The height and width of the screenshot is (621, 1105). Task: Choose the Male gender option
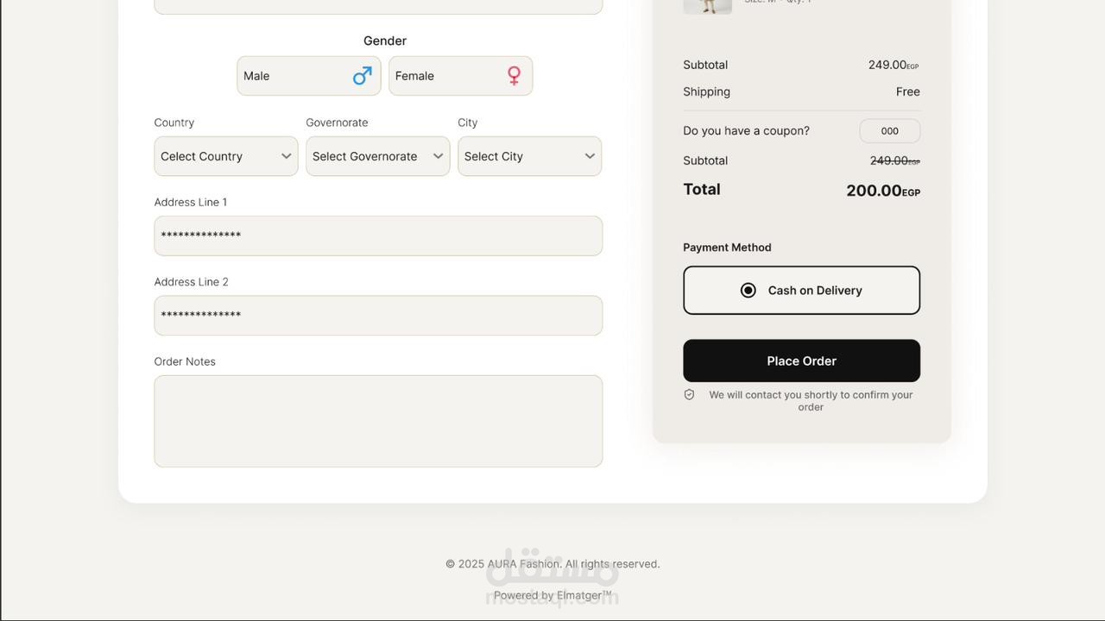point(308,76)
